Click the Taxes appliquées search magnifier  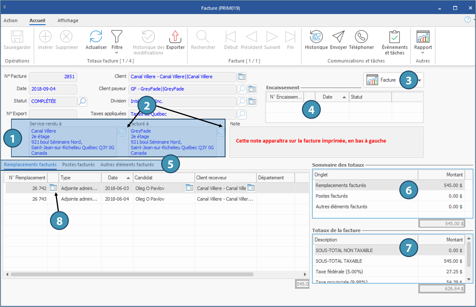[x=242, y=114]
